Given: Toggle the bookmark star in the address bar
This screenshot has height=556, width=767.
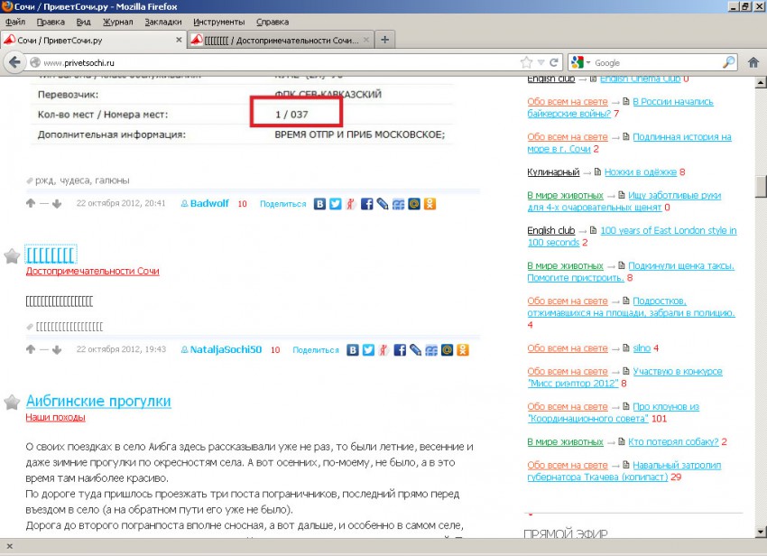Looking at the screenshot, I should coord(526,62).
